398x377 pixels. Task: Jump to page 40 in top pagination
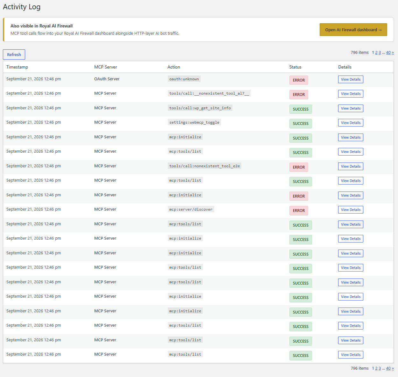tap(388, 53)
